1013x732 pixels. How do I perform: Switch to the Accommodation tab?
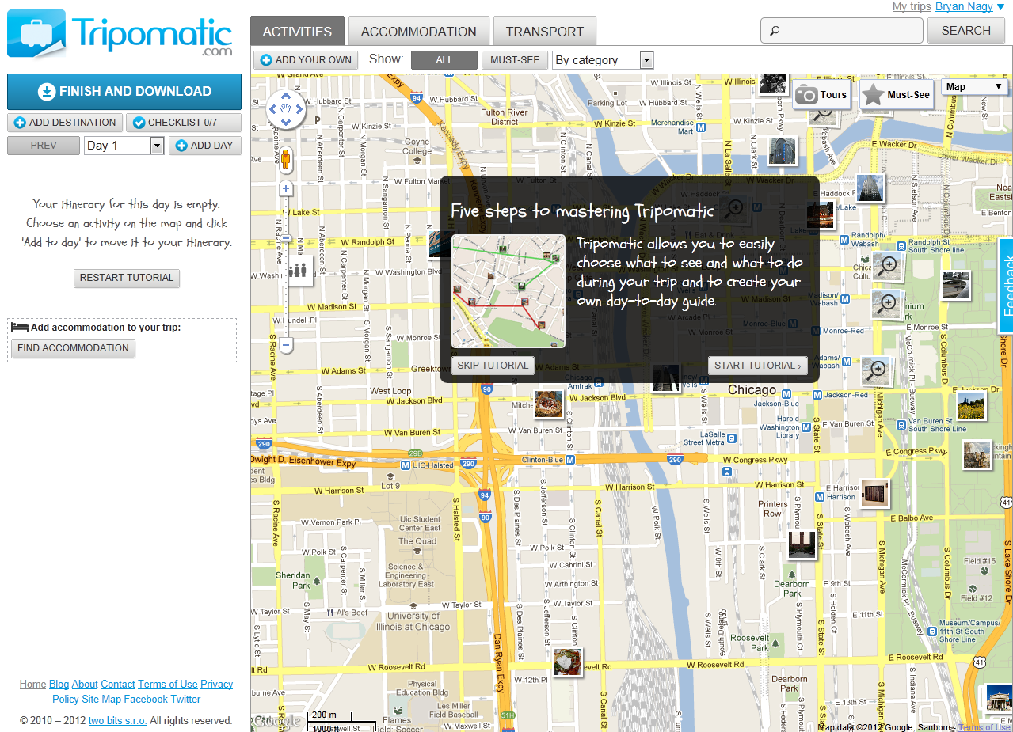[418, 32]
